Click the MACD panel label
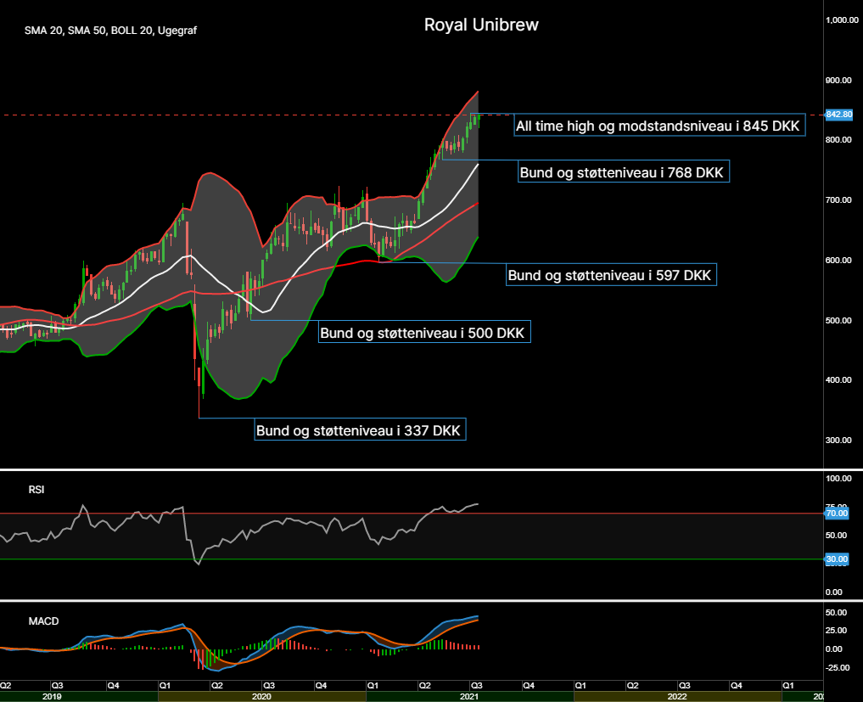The width and height of the screenshot is (863, 702). 43,621
